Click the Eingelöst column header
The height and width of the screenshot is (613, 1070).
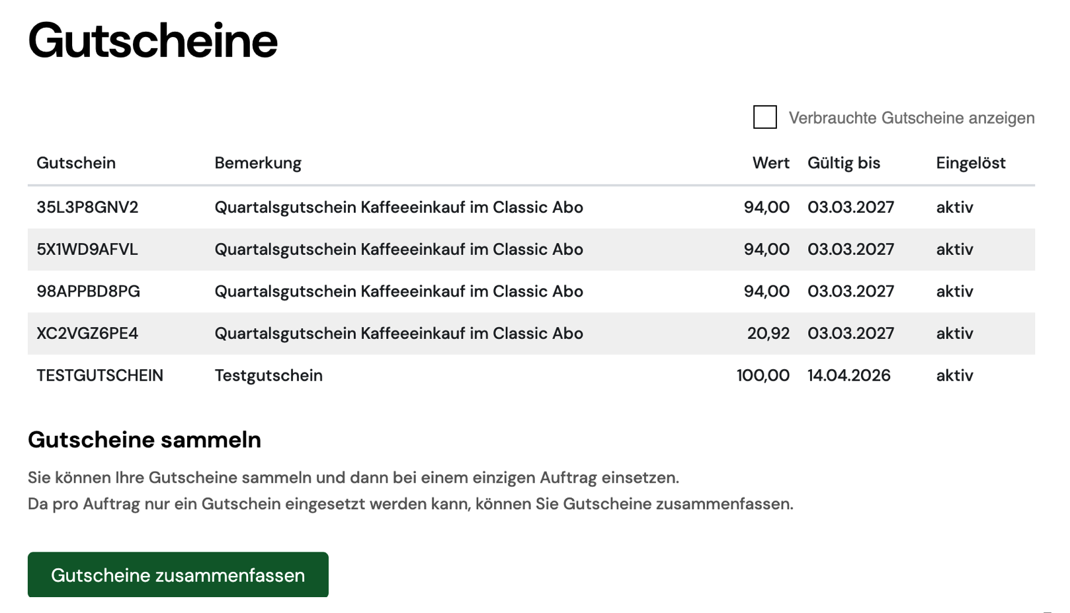coord(971,163)
